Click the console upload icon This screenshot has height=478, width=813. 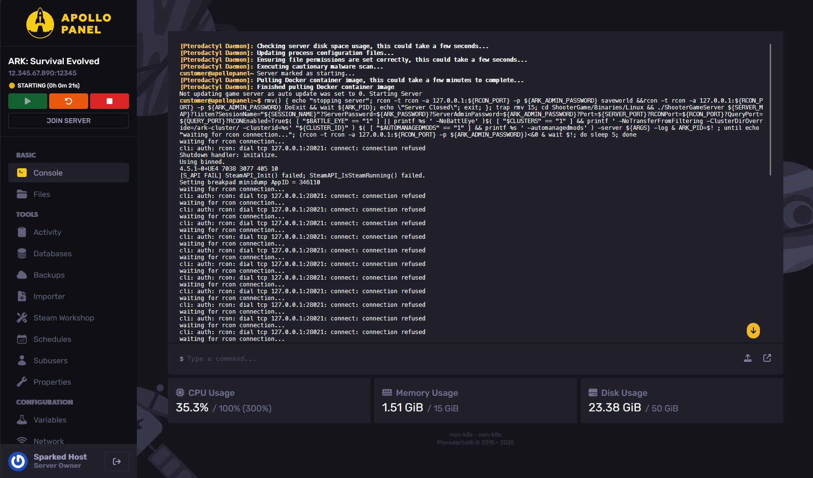tap(748, 358)
